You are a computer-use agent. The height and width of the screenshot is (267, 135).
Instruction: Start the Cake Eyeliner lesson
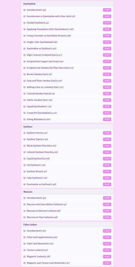point(107,178)
